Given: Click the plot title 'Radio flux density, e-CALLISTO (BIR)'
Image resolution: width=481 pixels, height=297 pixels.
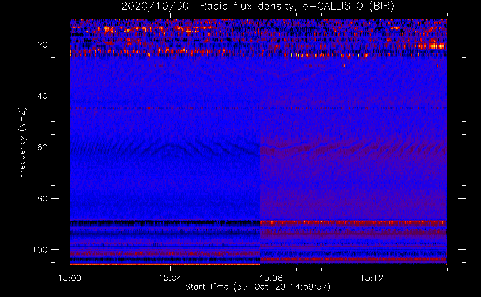Looking at the screenshot, I should (x=297, y=6).
